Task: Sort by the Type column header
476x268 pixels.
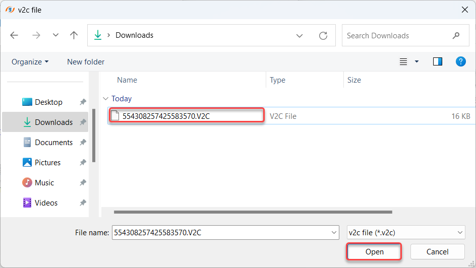Action: point(277,80)
